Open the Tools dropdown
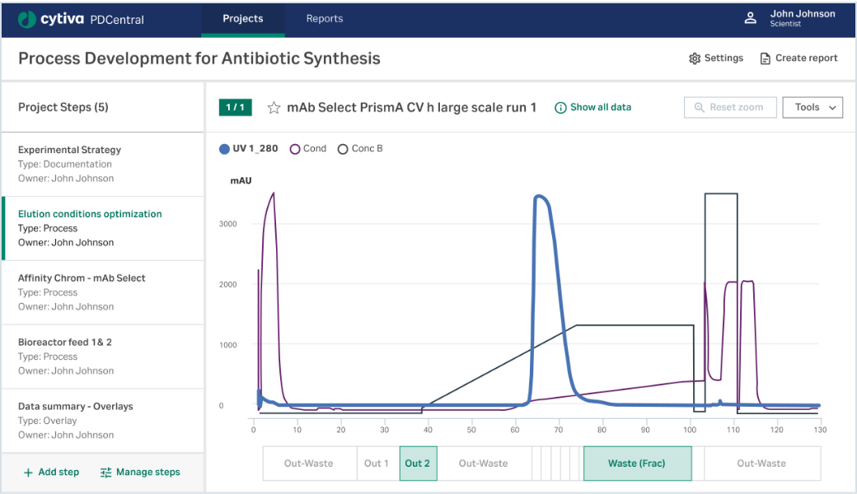The height and width of the screenshot is (494, 857). coord(813,107)
